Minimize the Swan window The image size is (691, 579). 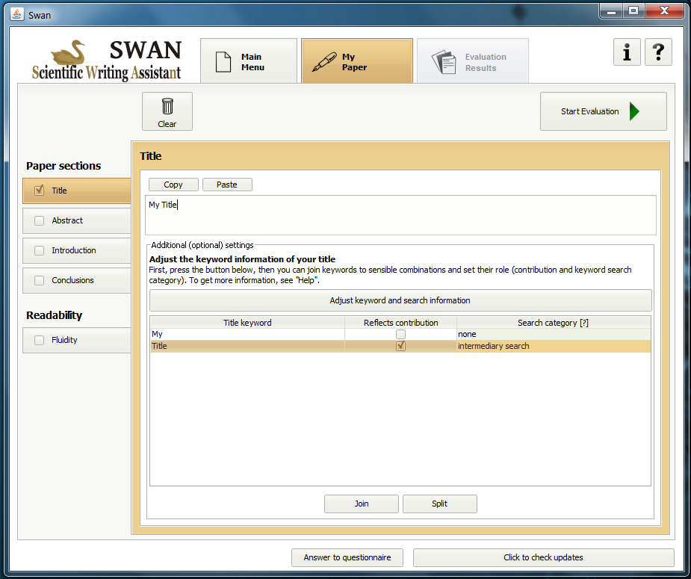coord(611,11)
